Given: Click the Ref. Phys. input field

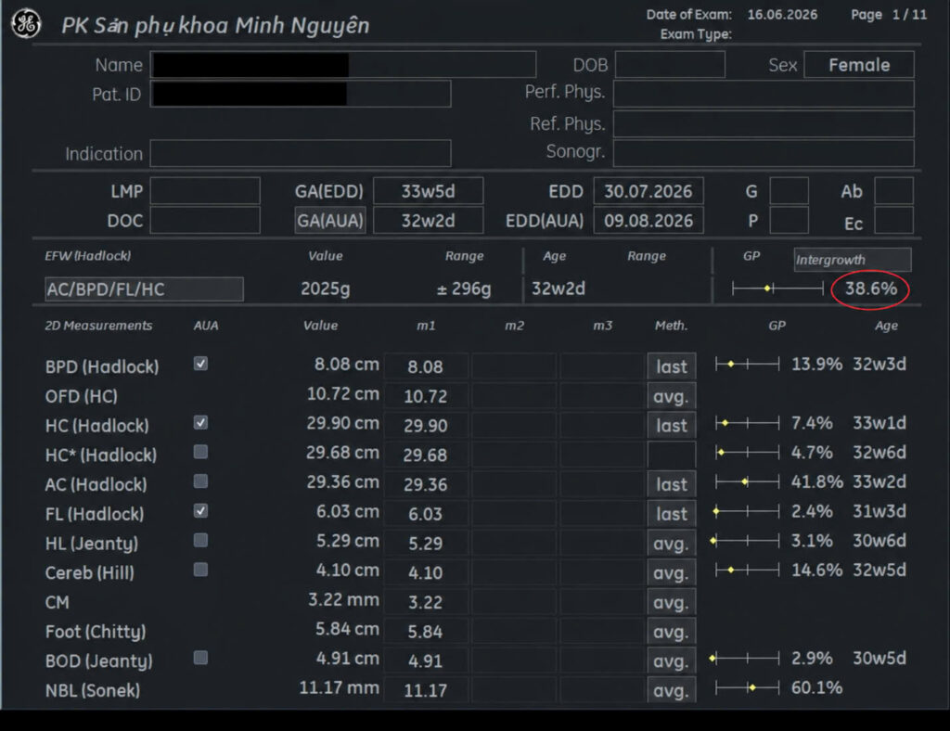Looking at the screenshot, I should coord(764,123).
